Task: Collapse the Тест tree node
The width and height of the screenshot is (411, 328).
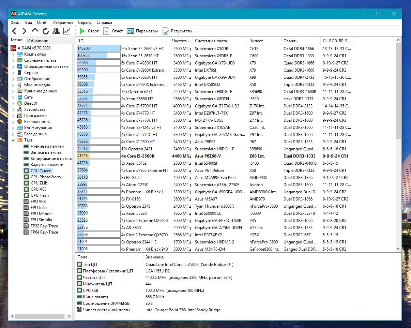Action: tap(13, 140)
